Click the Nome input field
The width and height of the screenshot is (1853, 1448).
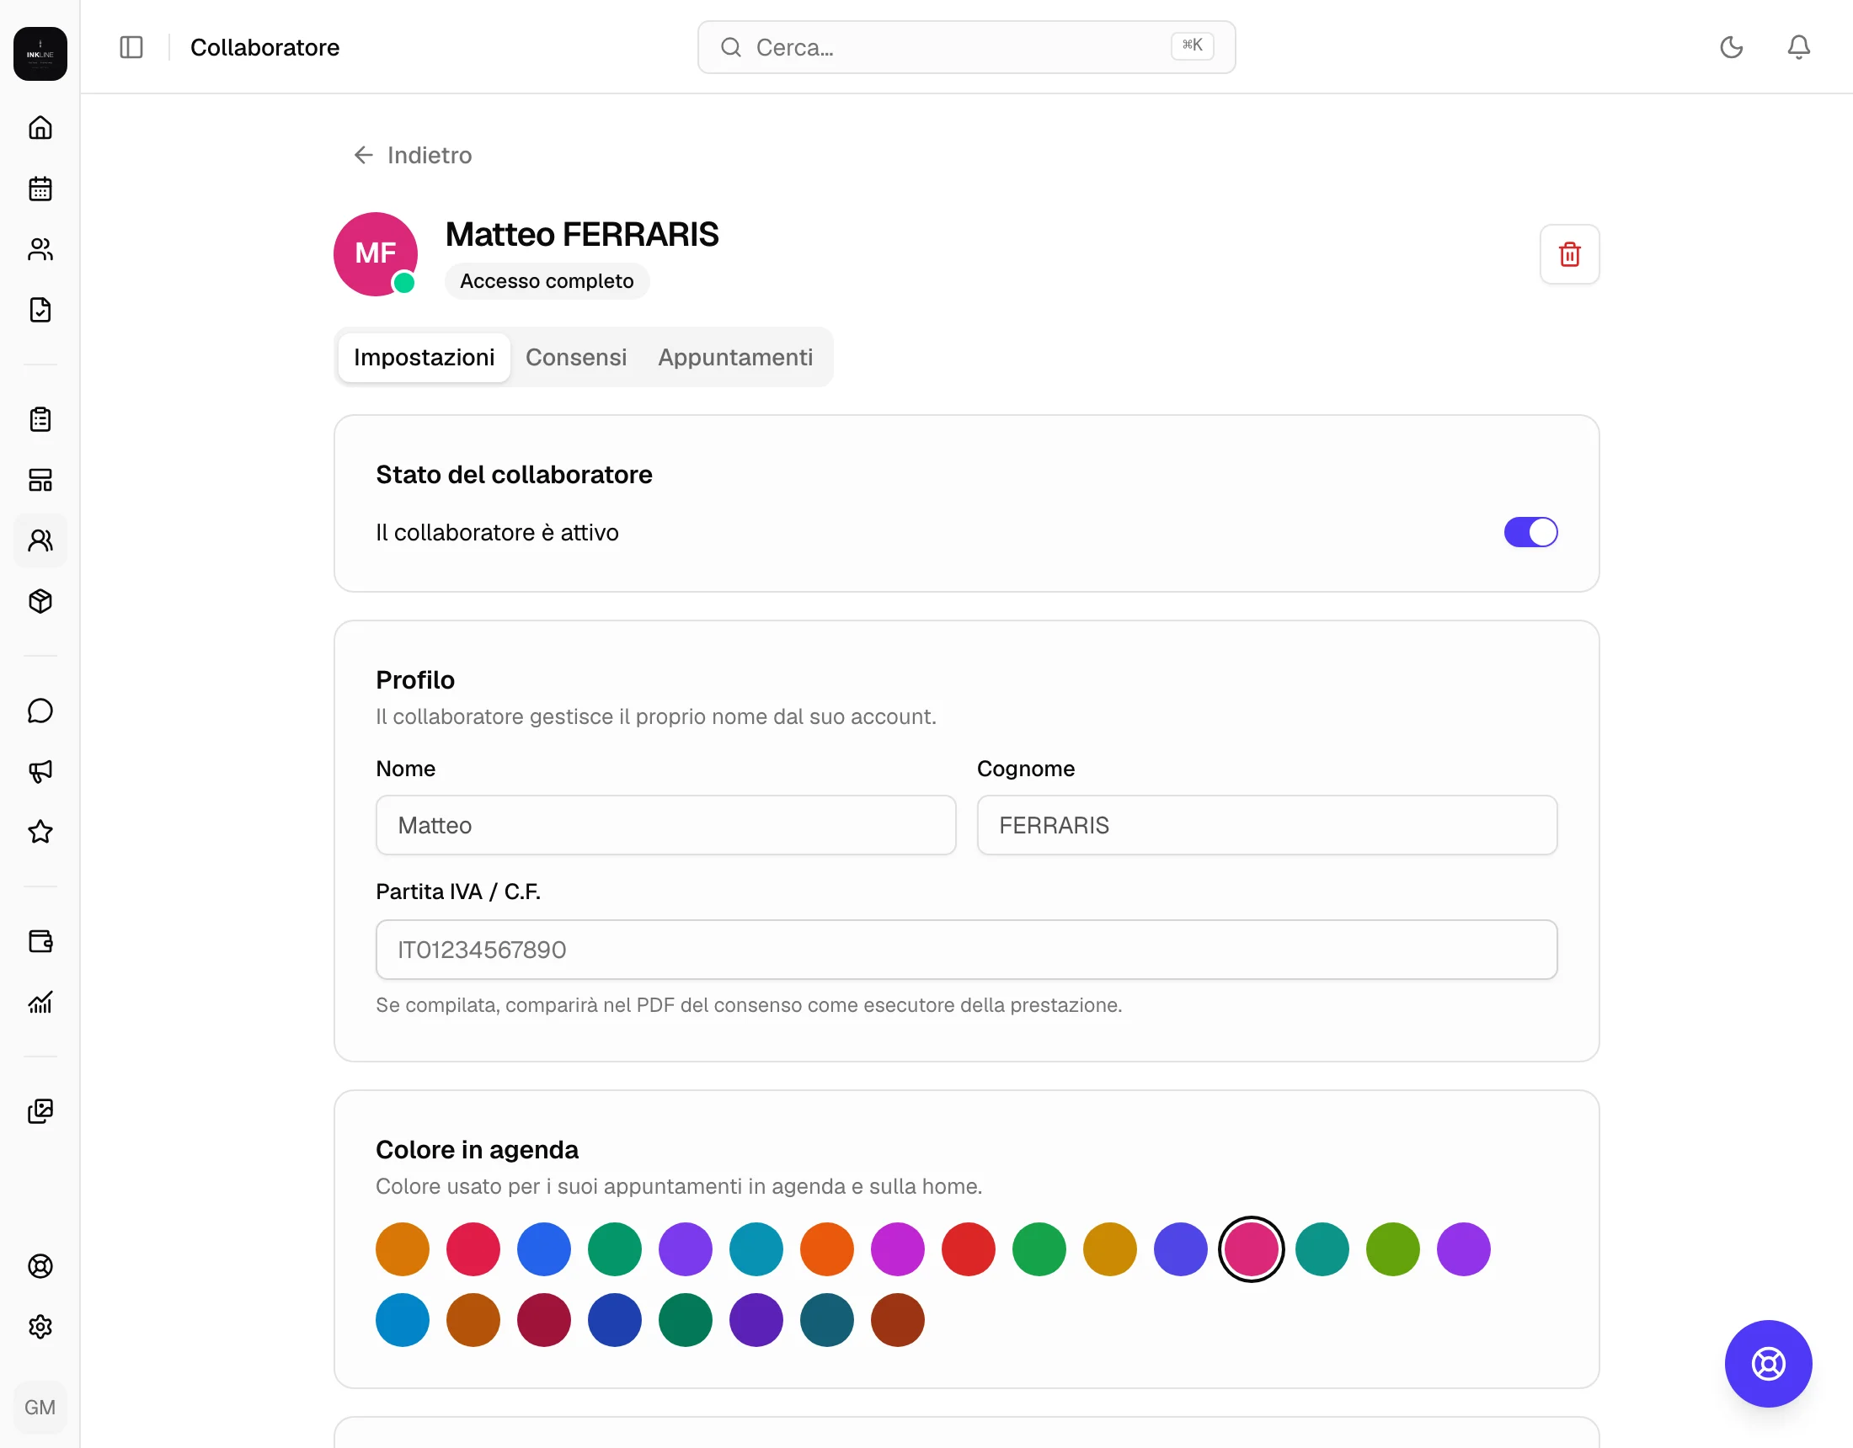[x=666, y=825]
